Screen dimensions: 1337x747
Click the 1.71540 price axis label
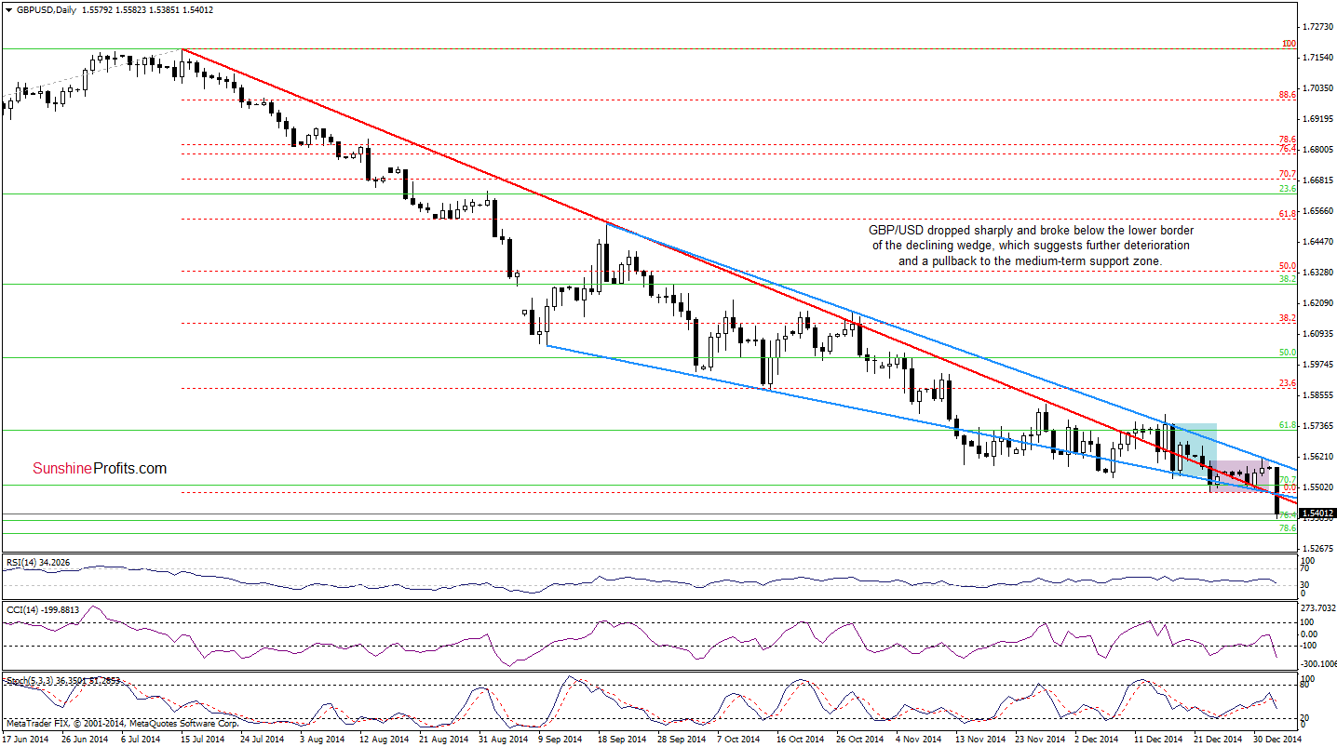pyautogui.click(x=1317, y=58)
